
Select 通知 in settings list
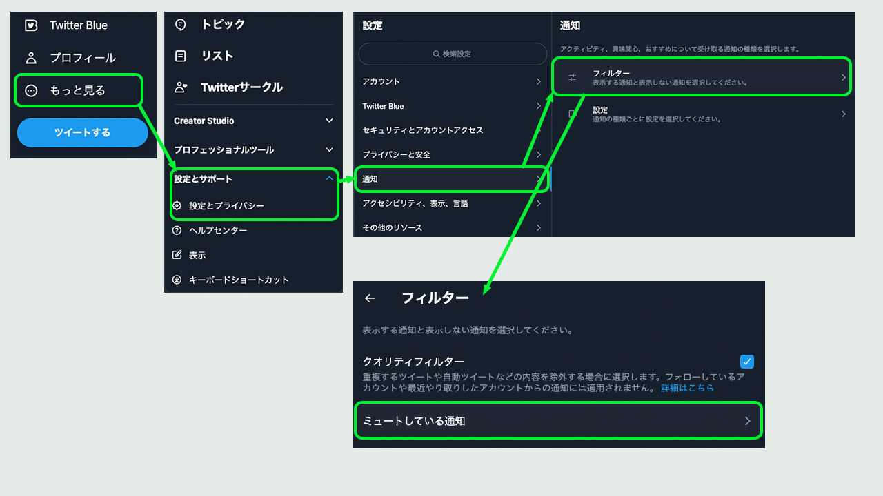[452, 179]
